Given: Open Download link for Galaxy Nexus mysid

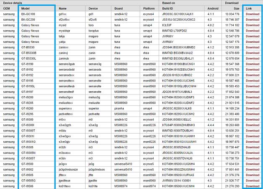Looking at the screenshot, I should (253, 25).
